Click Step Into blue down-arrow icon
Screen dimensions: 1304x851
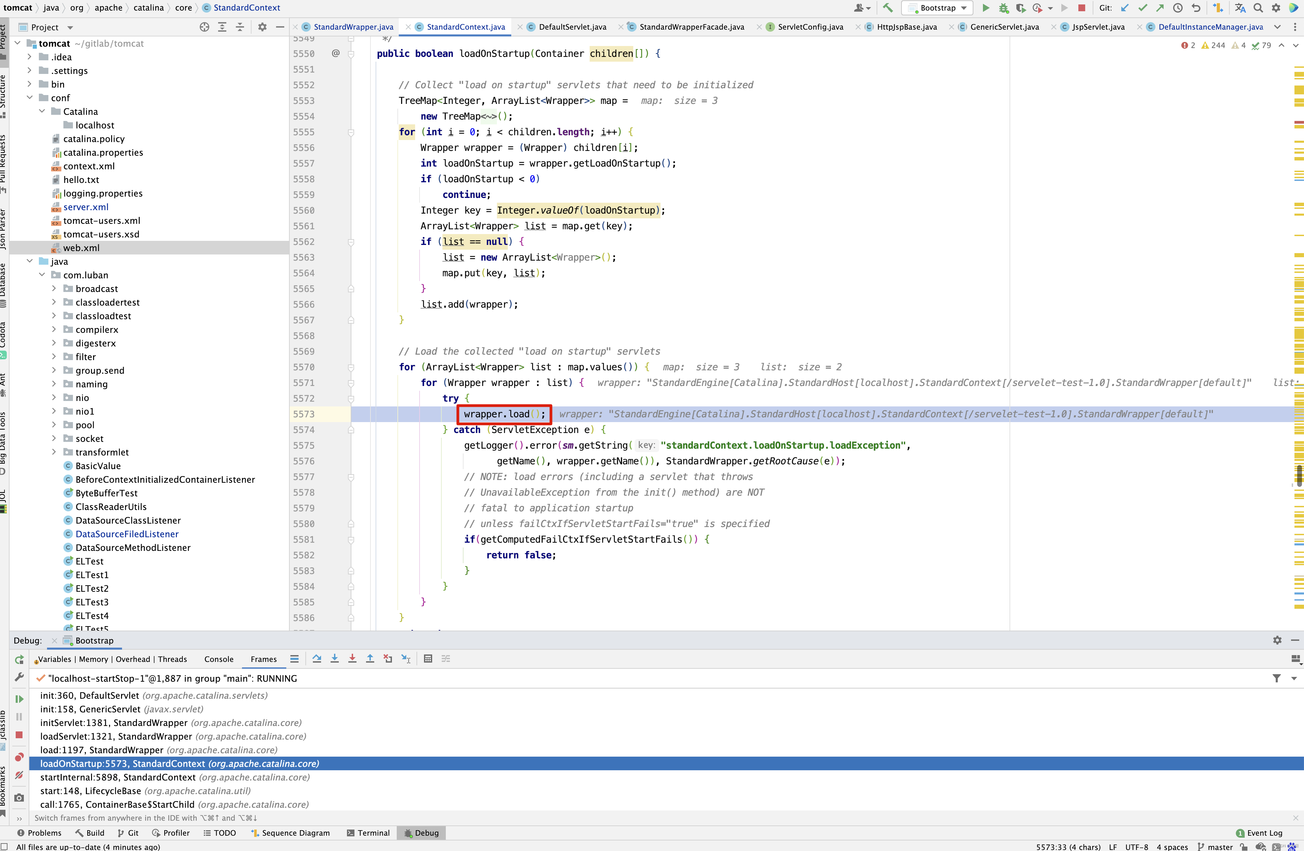(x=334, y=659)
